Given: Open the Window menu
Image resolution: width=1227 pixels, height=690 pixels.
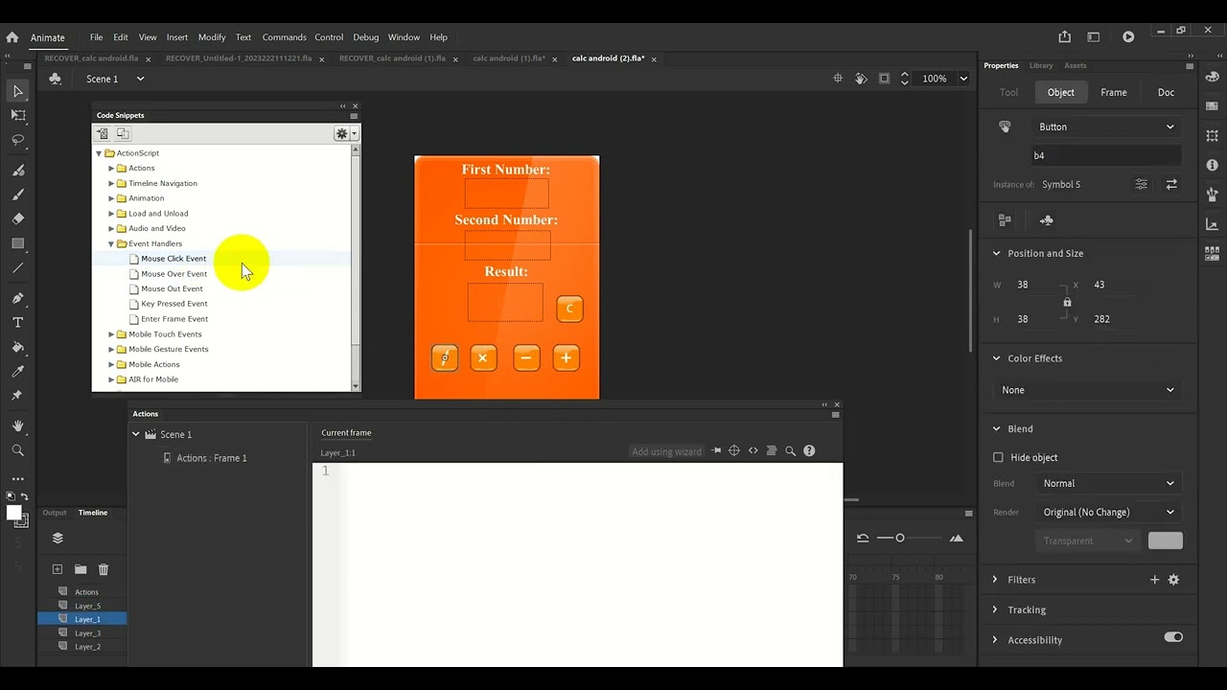Looking at the screenshot, I should coord(404,37).
